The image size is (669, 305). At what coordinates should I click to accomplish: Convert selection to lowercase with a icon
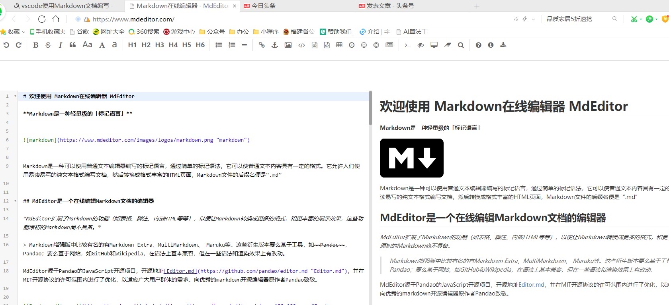click(x=115, y=45)
